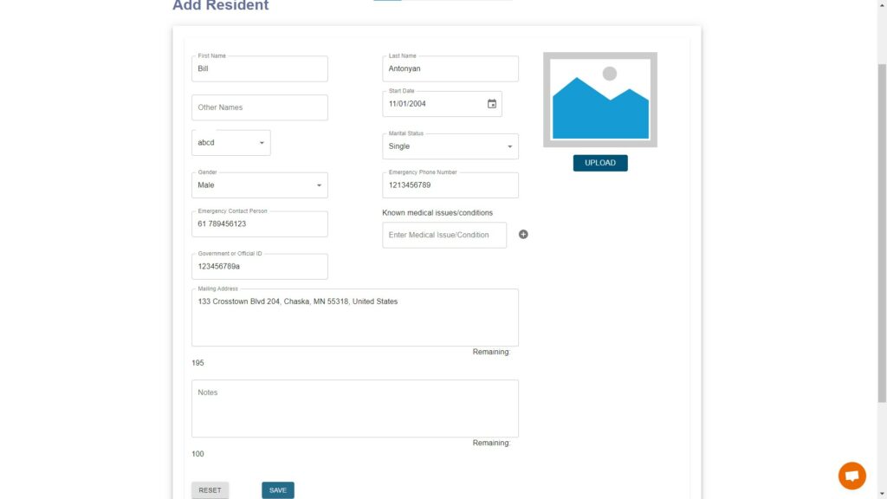This screenshot has width=887, height=499.
Task: Open the Marital Status dropdown
Action: (x=450, y=146)
